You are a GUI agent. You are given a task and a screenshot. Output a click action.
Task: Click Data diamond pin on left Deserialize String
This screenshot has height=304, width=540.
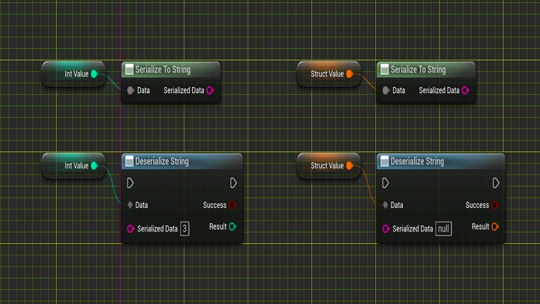[x=130, y=205]
